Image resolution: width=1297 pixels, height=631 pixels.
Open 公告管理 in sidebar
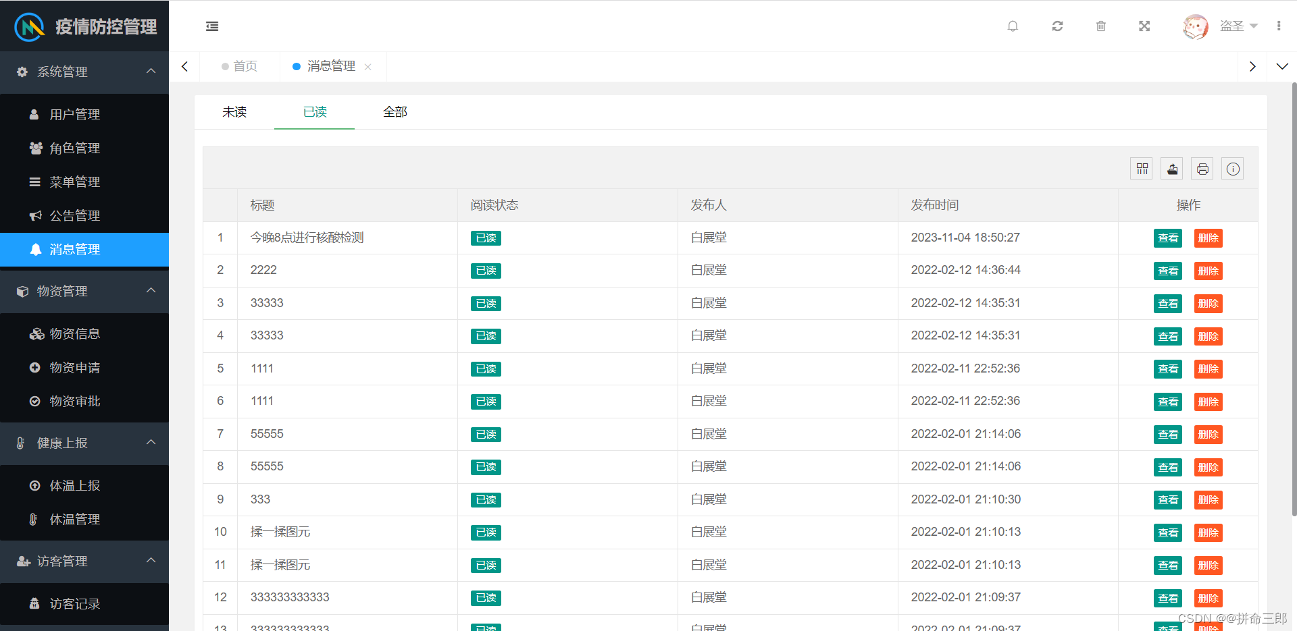tap(84, 216)
